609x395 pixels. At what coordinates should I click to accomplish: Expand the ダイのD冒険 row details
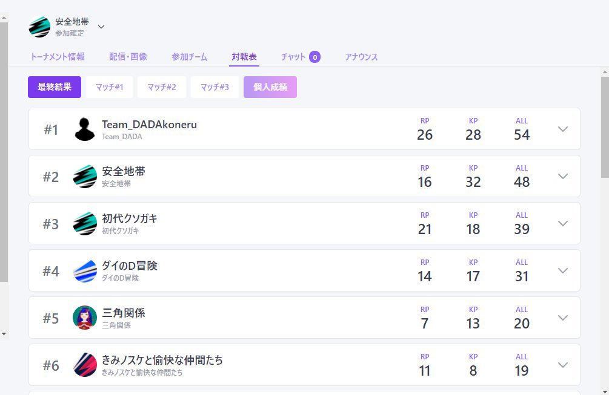[563, 270]
